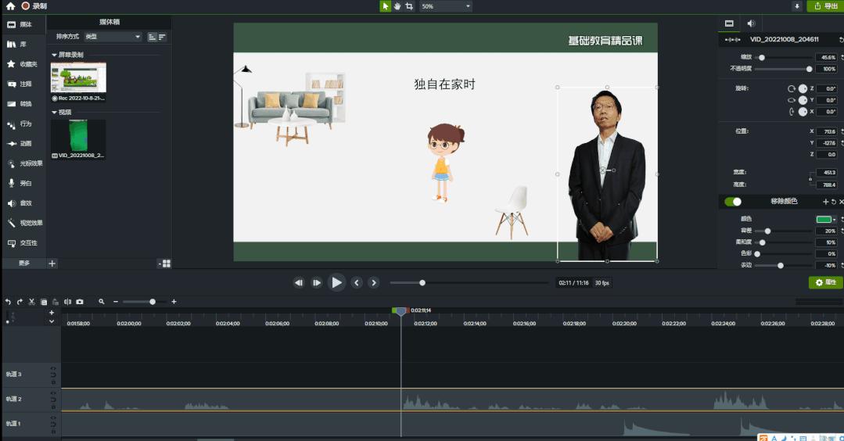Export the project with 导出 button

(825, 6)
